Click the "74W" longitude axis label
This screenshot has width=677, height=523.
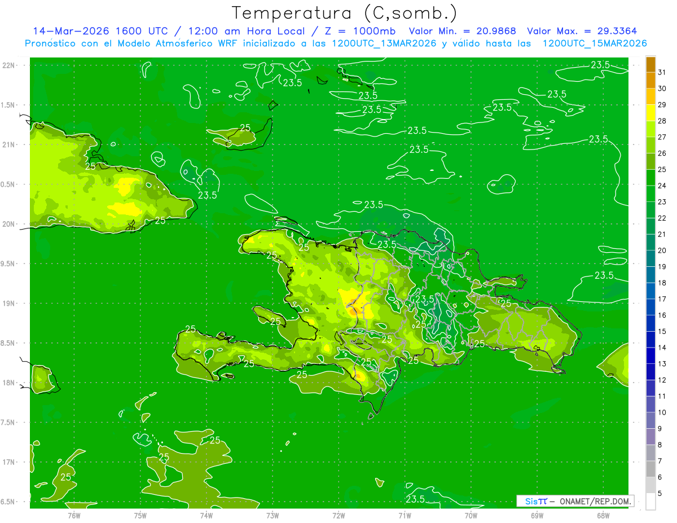coord(206,516)
